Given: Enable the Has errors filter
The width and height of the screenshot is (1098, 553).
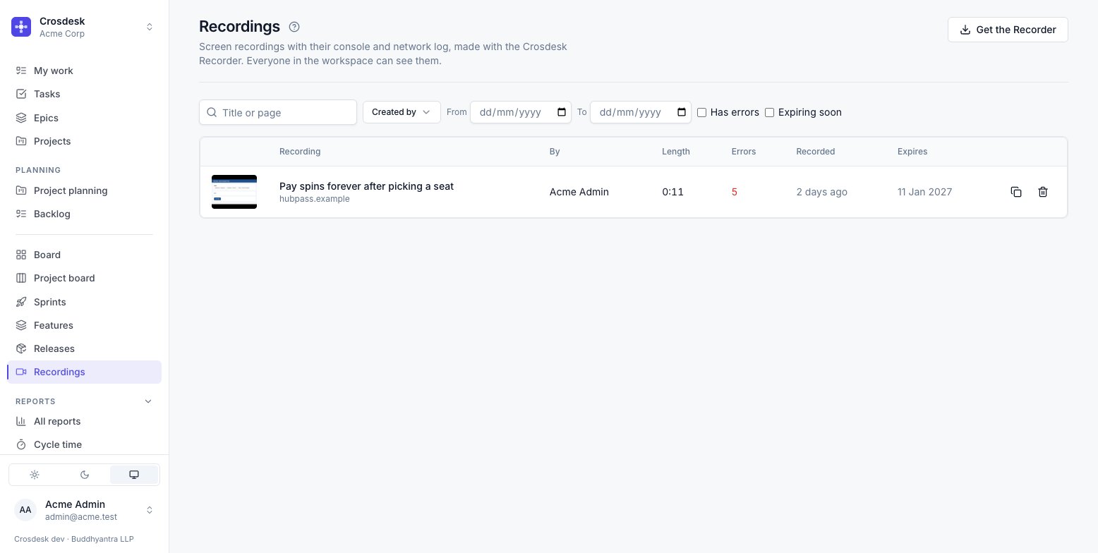Looking at the screenshot, I should (x=702, y=112).
